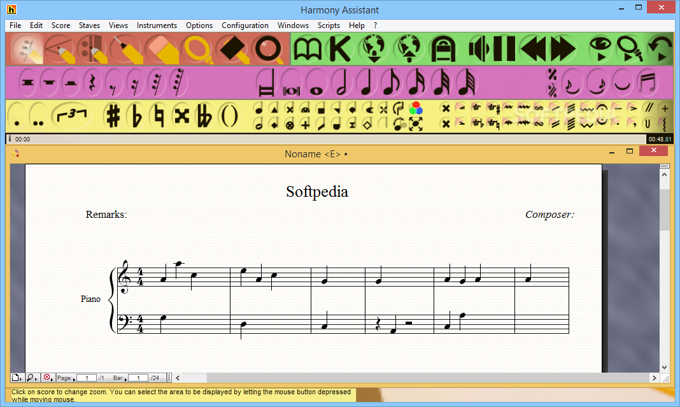Select the note-insertion pencil tool
The image size is (680, 407).
click(27, 48)
